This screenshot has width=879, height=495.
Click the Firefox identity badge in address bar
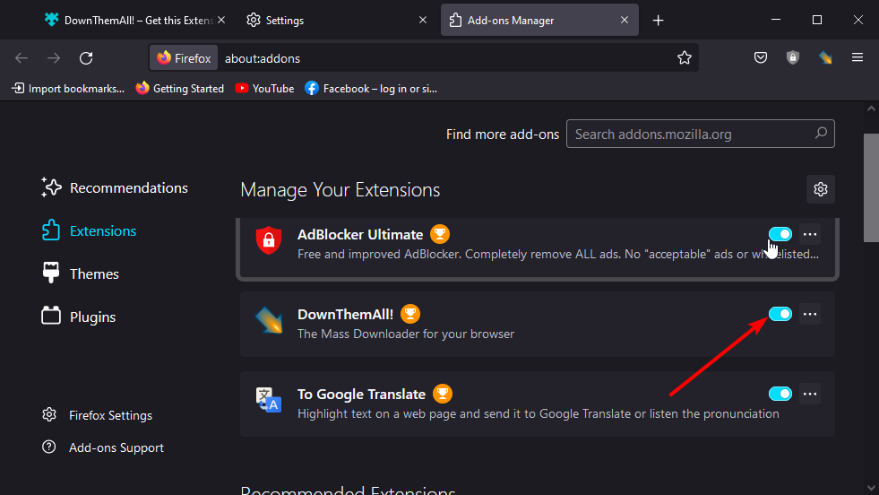click(184, 57)
